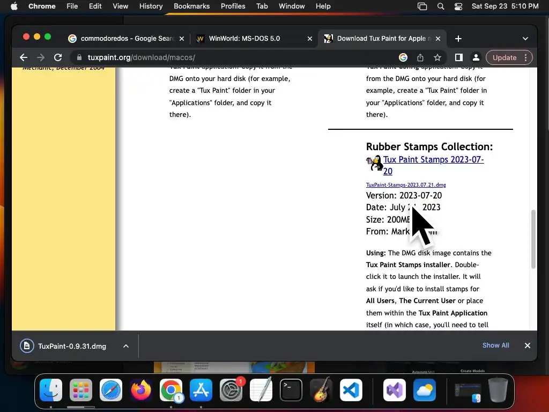Click the browser forward arrow
Image resolution: width=549 pixels, height=412 pixels.
coord(41,57)
